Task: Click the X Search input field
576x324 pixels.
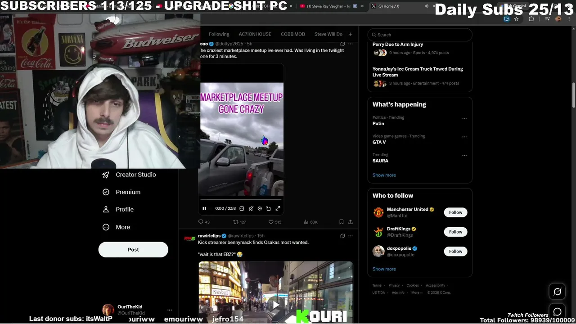Action: pos(420,35)
